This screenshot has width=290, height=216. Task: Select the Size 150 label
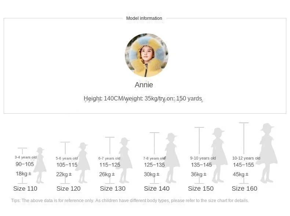(201, 188)
